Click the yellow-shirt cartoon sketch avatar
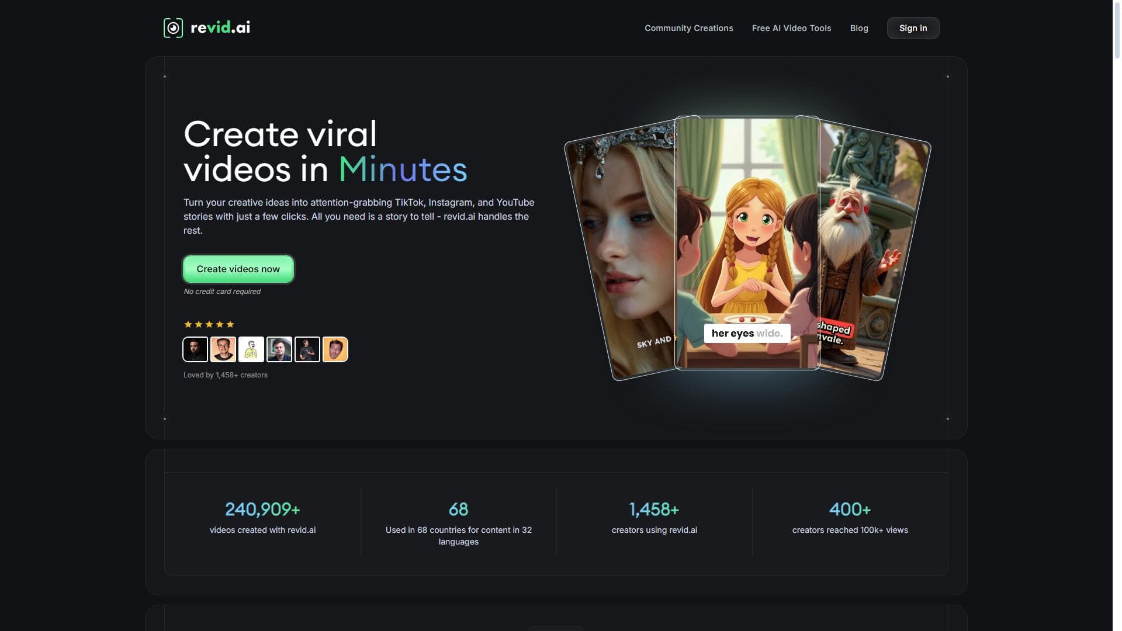Image resolution: width=1122 pixels, height=631 pixels. pos(251,349)
